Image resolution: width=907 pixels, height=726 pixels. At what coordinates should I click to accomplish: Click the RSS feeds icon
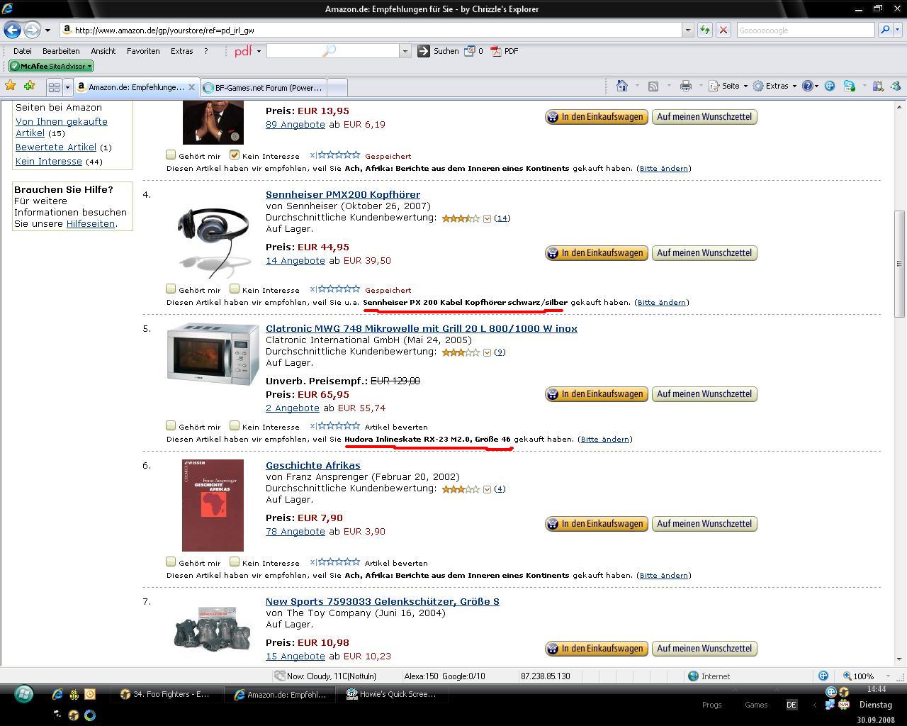tap(653, 86)
